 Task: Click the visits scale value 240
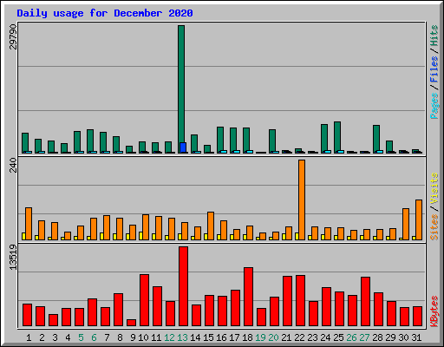coord(13,165)
